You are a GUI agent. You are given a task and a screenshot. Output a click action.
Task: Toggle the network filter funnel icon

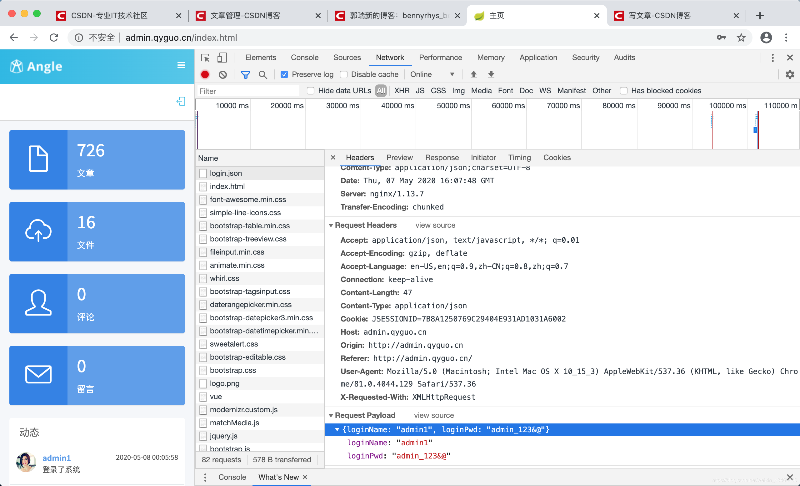pyautogui.click(x=245, y=74)
